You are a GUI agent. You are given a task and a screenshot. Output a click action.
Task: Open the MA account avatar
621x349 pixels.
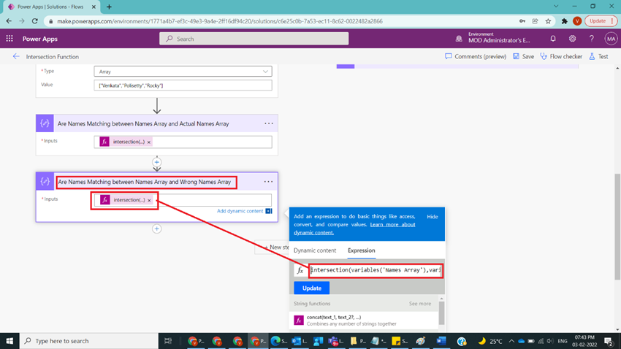(611, 39)
